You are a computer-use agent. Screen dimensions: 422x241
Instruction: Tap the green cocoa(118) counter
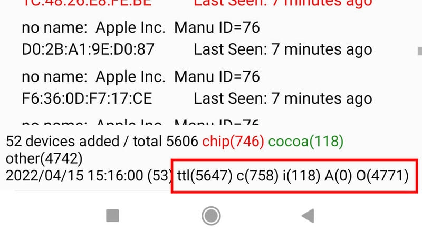point(306,142)
